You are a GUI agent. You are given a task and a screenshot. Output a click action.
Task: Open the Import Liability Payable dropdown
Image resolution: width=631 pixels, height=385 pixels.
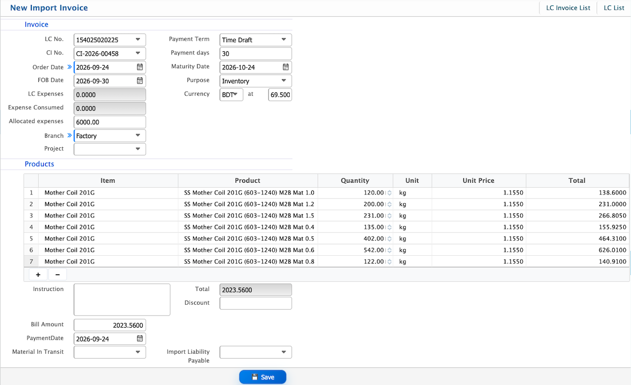coord(284,352)
